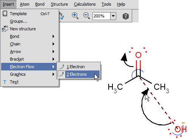Click the 2 Electrons curved arrow icon
Image resolution: width=195 pixels, height=139 pixels.
tap(61, 74)
